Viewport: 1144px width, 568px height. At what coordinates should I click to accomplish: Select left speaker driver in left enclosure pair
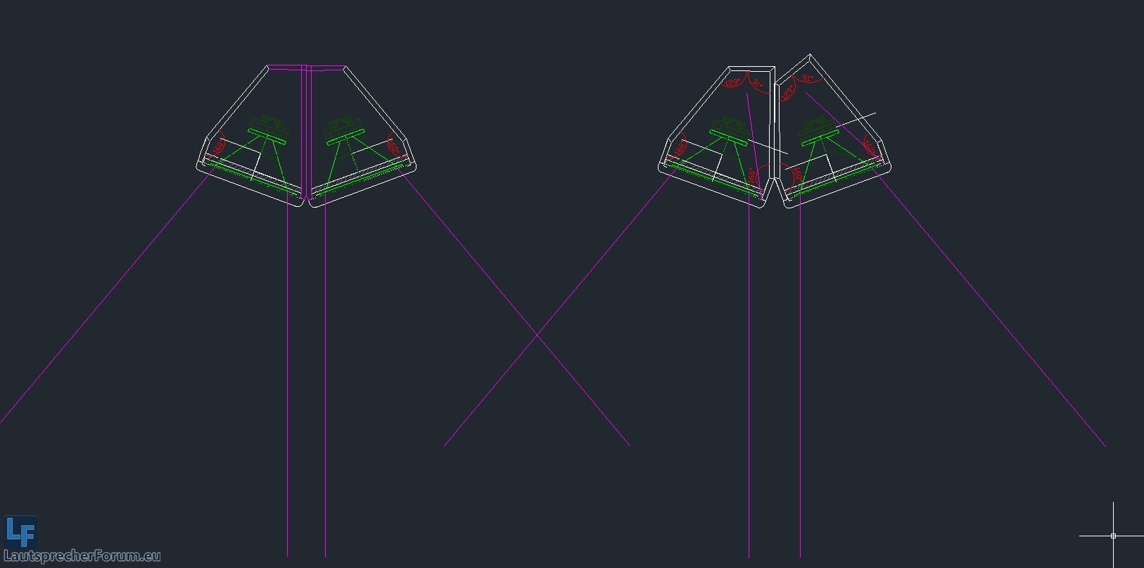(268, 130)
